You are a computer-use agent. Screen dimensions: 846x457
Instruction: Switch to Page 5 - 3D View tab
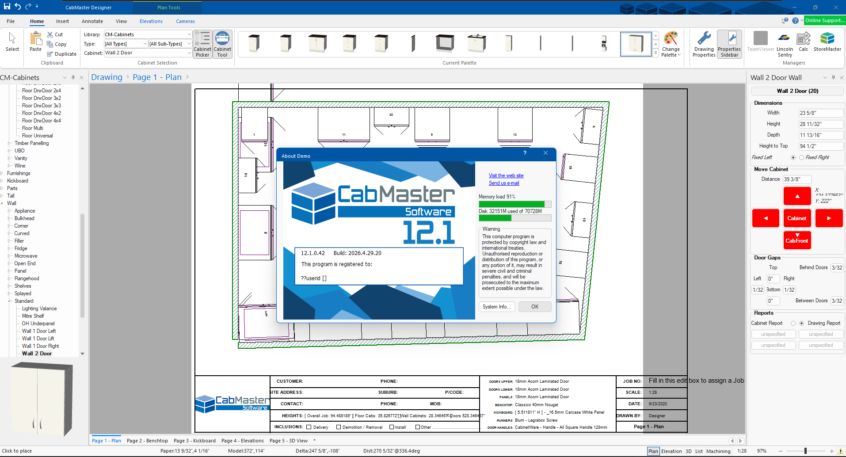(289, 441)
